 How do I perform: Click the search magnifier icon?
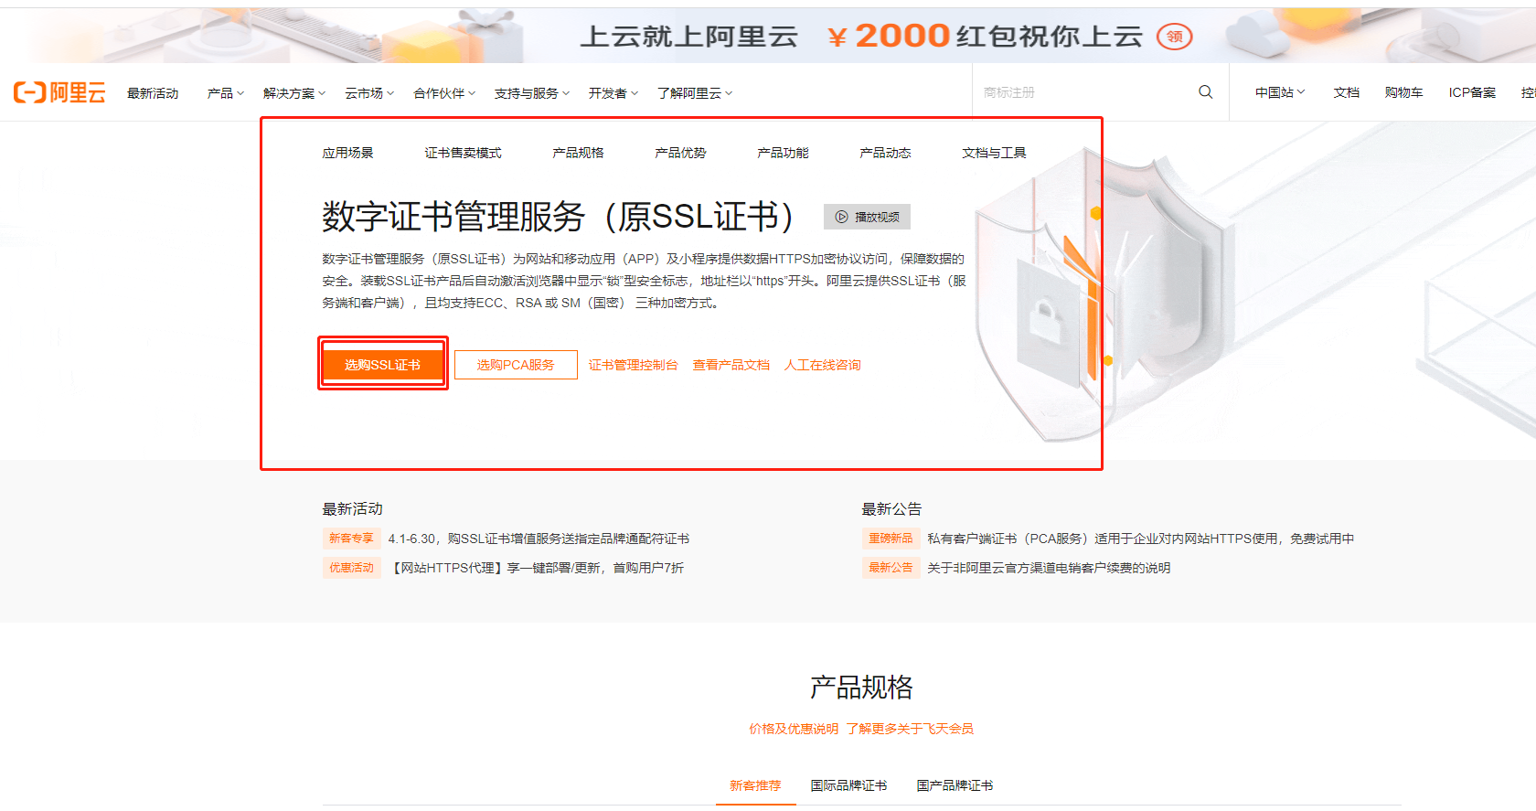1206,92
